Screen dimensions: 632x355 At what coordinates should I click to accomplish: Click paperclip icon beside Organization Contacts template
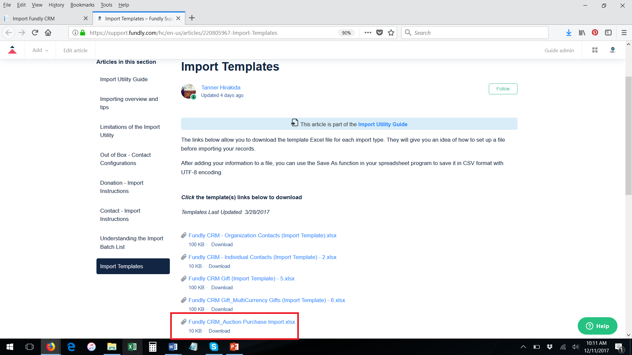(x=184, y=235)
